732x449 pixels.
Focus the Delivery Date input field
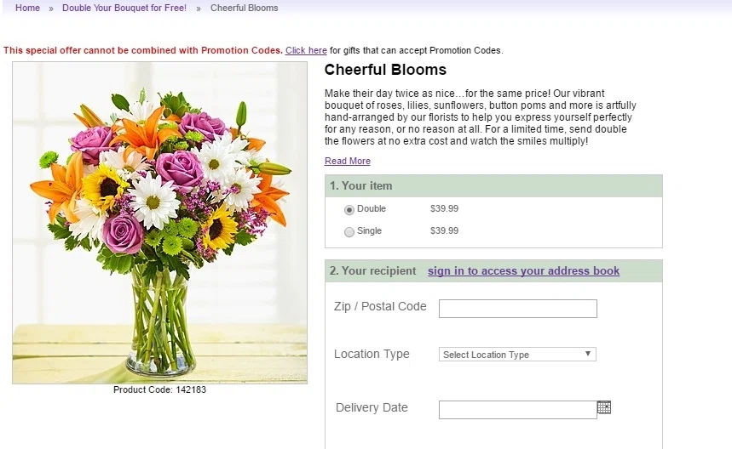518,410
